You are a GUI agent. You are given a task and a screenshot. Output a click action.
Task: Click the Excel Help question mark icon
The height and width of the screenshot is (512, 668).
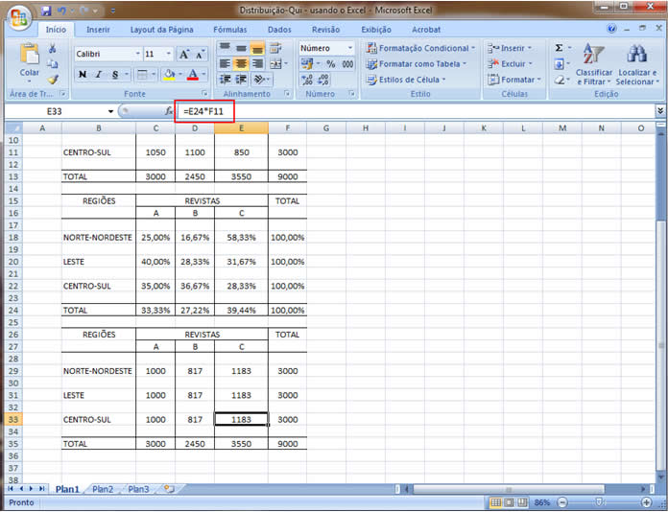pos(612,30)
